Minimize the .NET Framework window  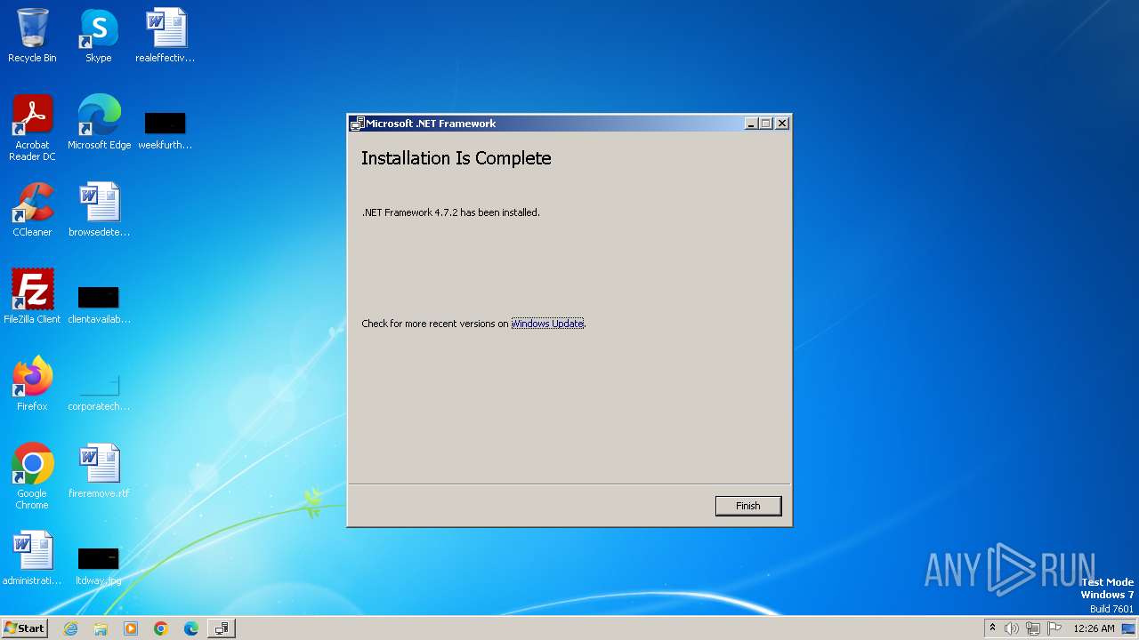pyautogui.click(x=751, y=124)
